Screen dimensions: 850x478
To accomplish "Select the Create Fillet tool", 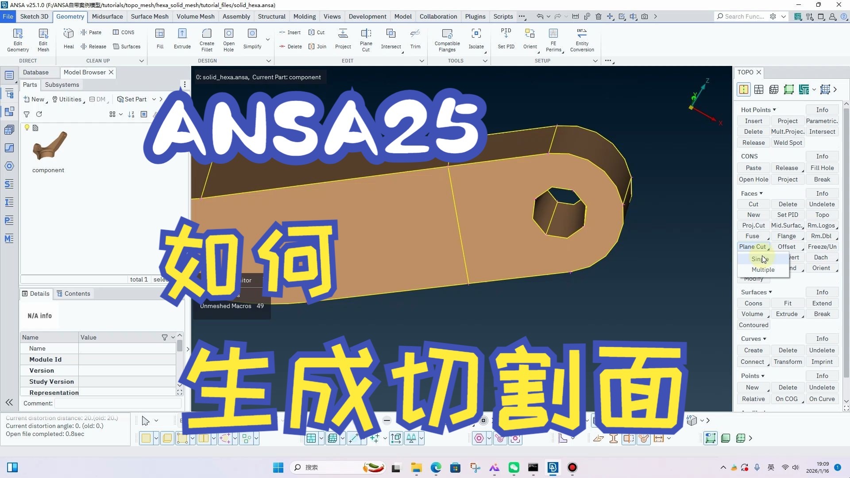I will coord(207,34).
